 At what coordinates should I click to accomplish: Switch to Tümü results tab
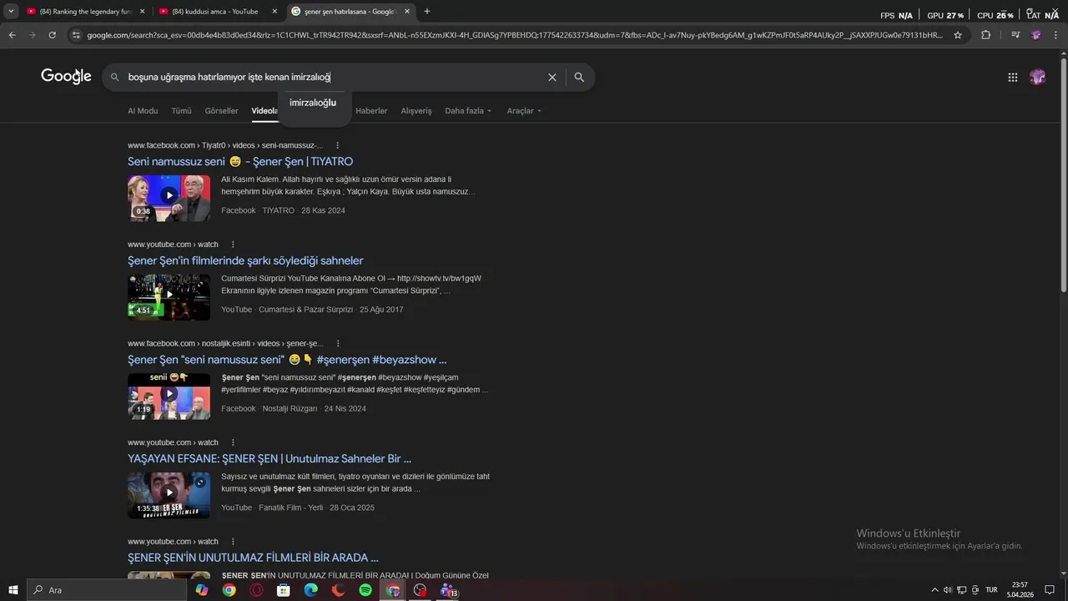tap(181, 111)
